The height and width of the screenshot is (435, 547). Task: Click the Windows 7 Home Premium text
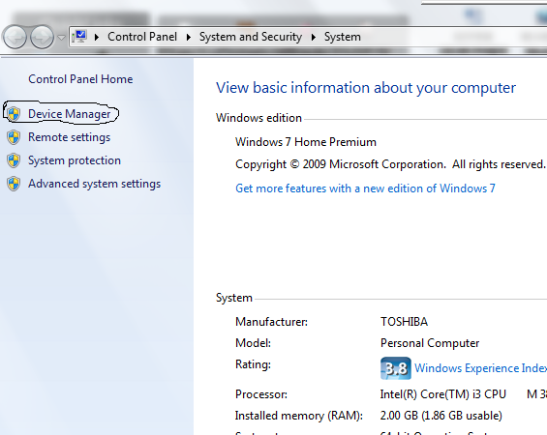click(x=306, y=142)
